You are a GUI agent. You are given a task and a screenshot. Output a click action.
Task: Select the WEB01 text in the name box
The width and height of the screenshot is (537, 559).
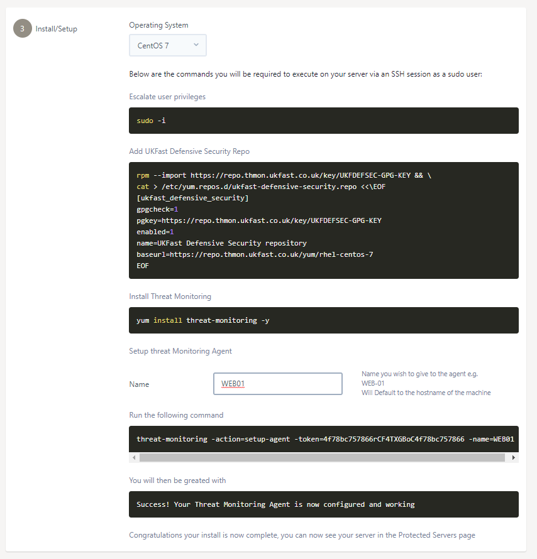pyautogui.click(x=233, y=383)
